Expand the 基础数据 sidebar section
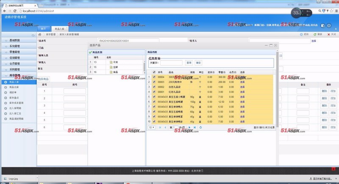This screenshot has height=184, width=339. point(19,40)
